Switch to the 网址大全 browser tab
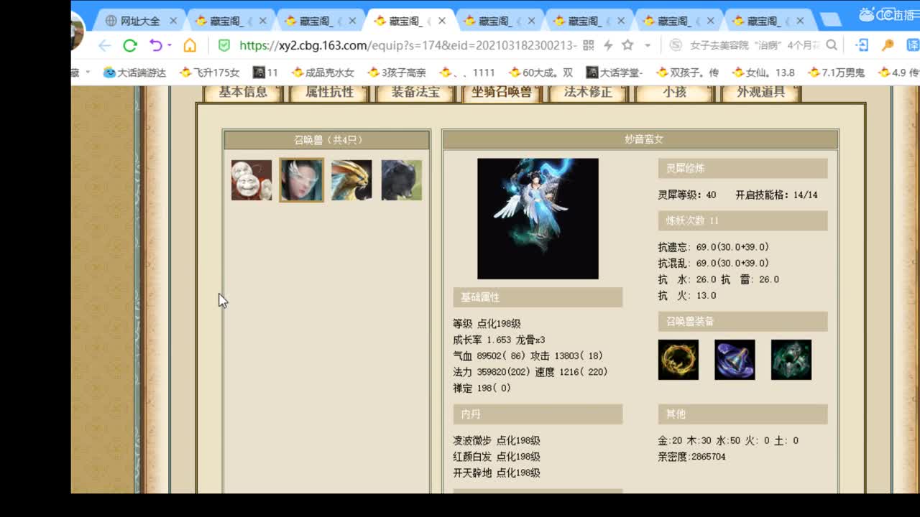This screenshot has height=517, width=920. pos(139,21)
